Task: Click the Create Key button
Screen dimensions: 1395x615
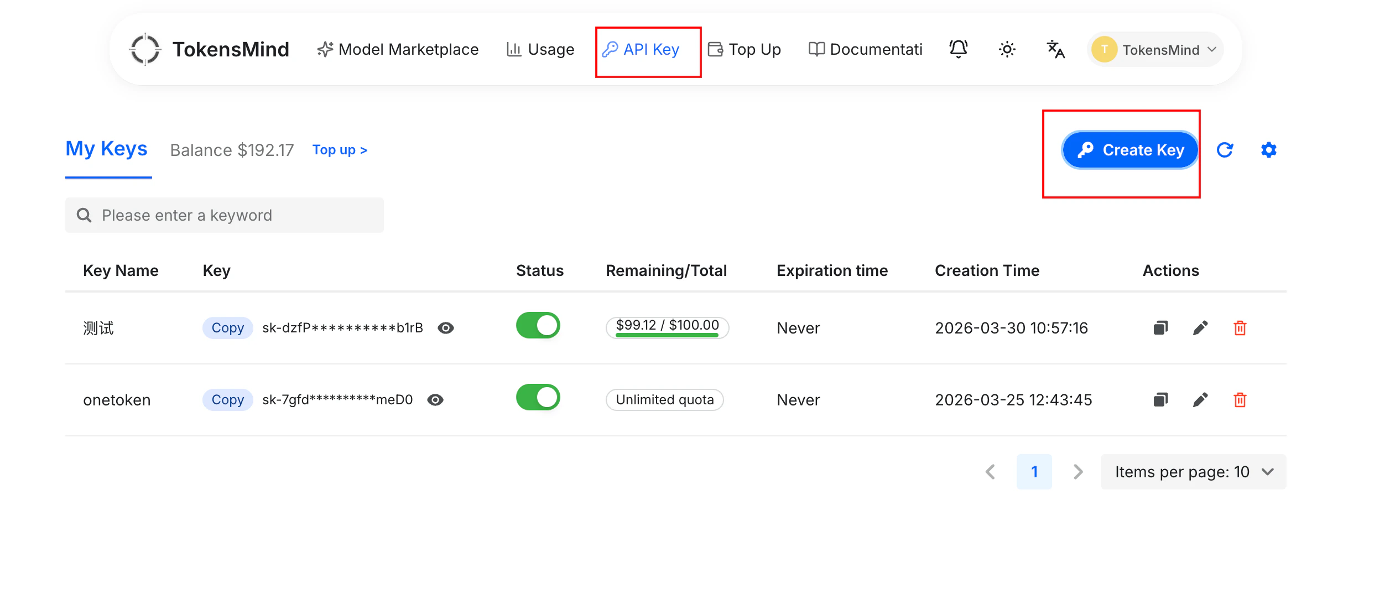Action: pos(1130,150)
